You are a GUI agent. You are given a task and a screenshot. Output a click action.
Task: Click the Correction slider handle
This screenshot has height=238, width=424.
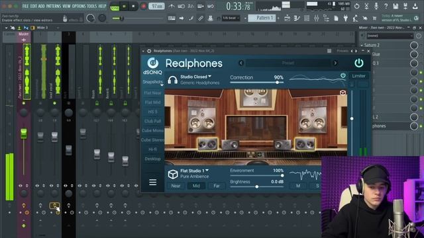pos(277,82)
